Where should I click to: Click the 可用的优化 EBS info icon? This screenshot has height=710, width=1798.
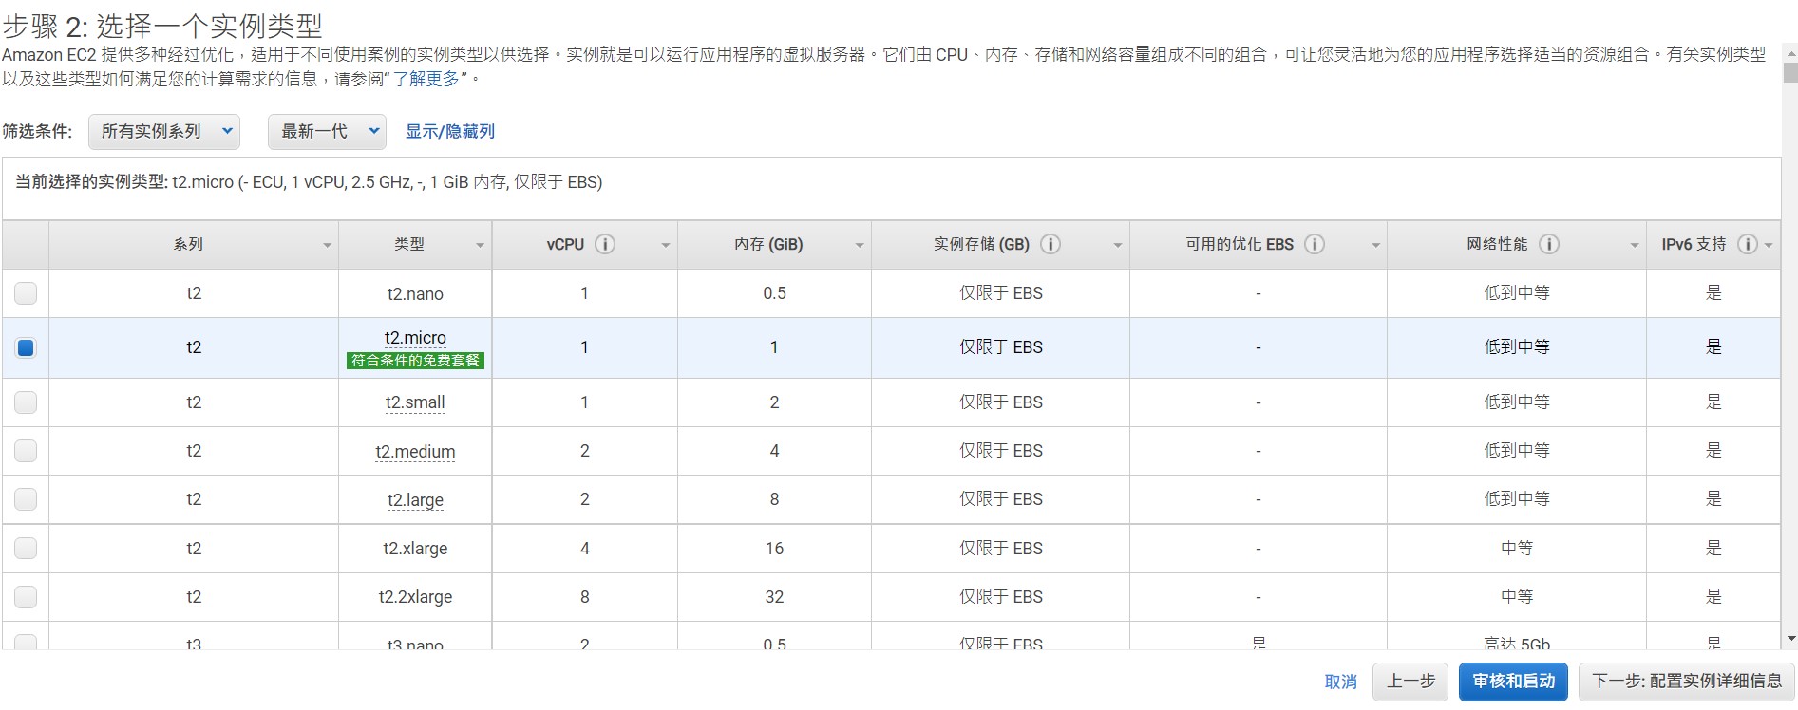point(1315,244)
